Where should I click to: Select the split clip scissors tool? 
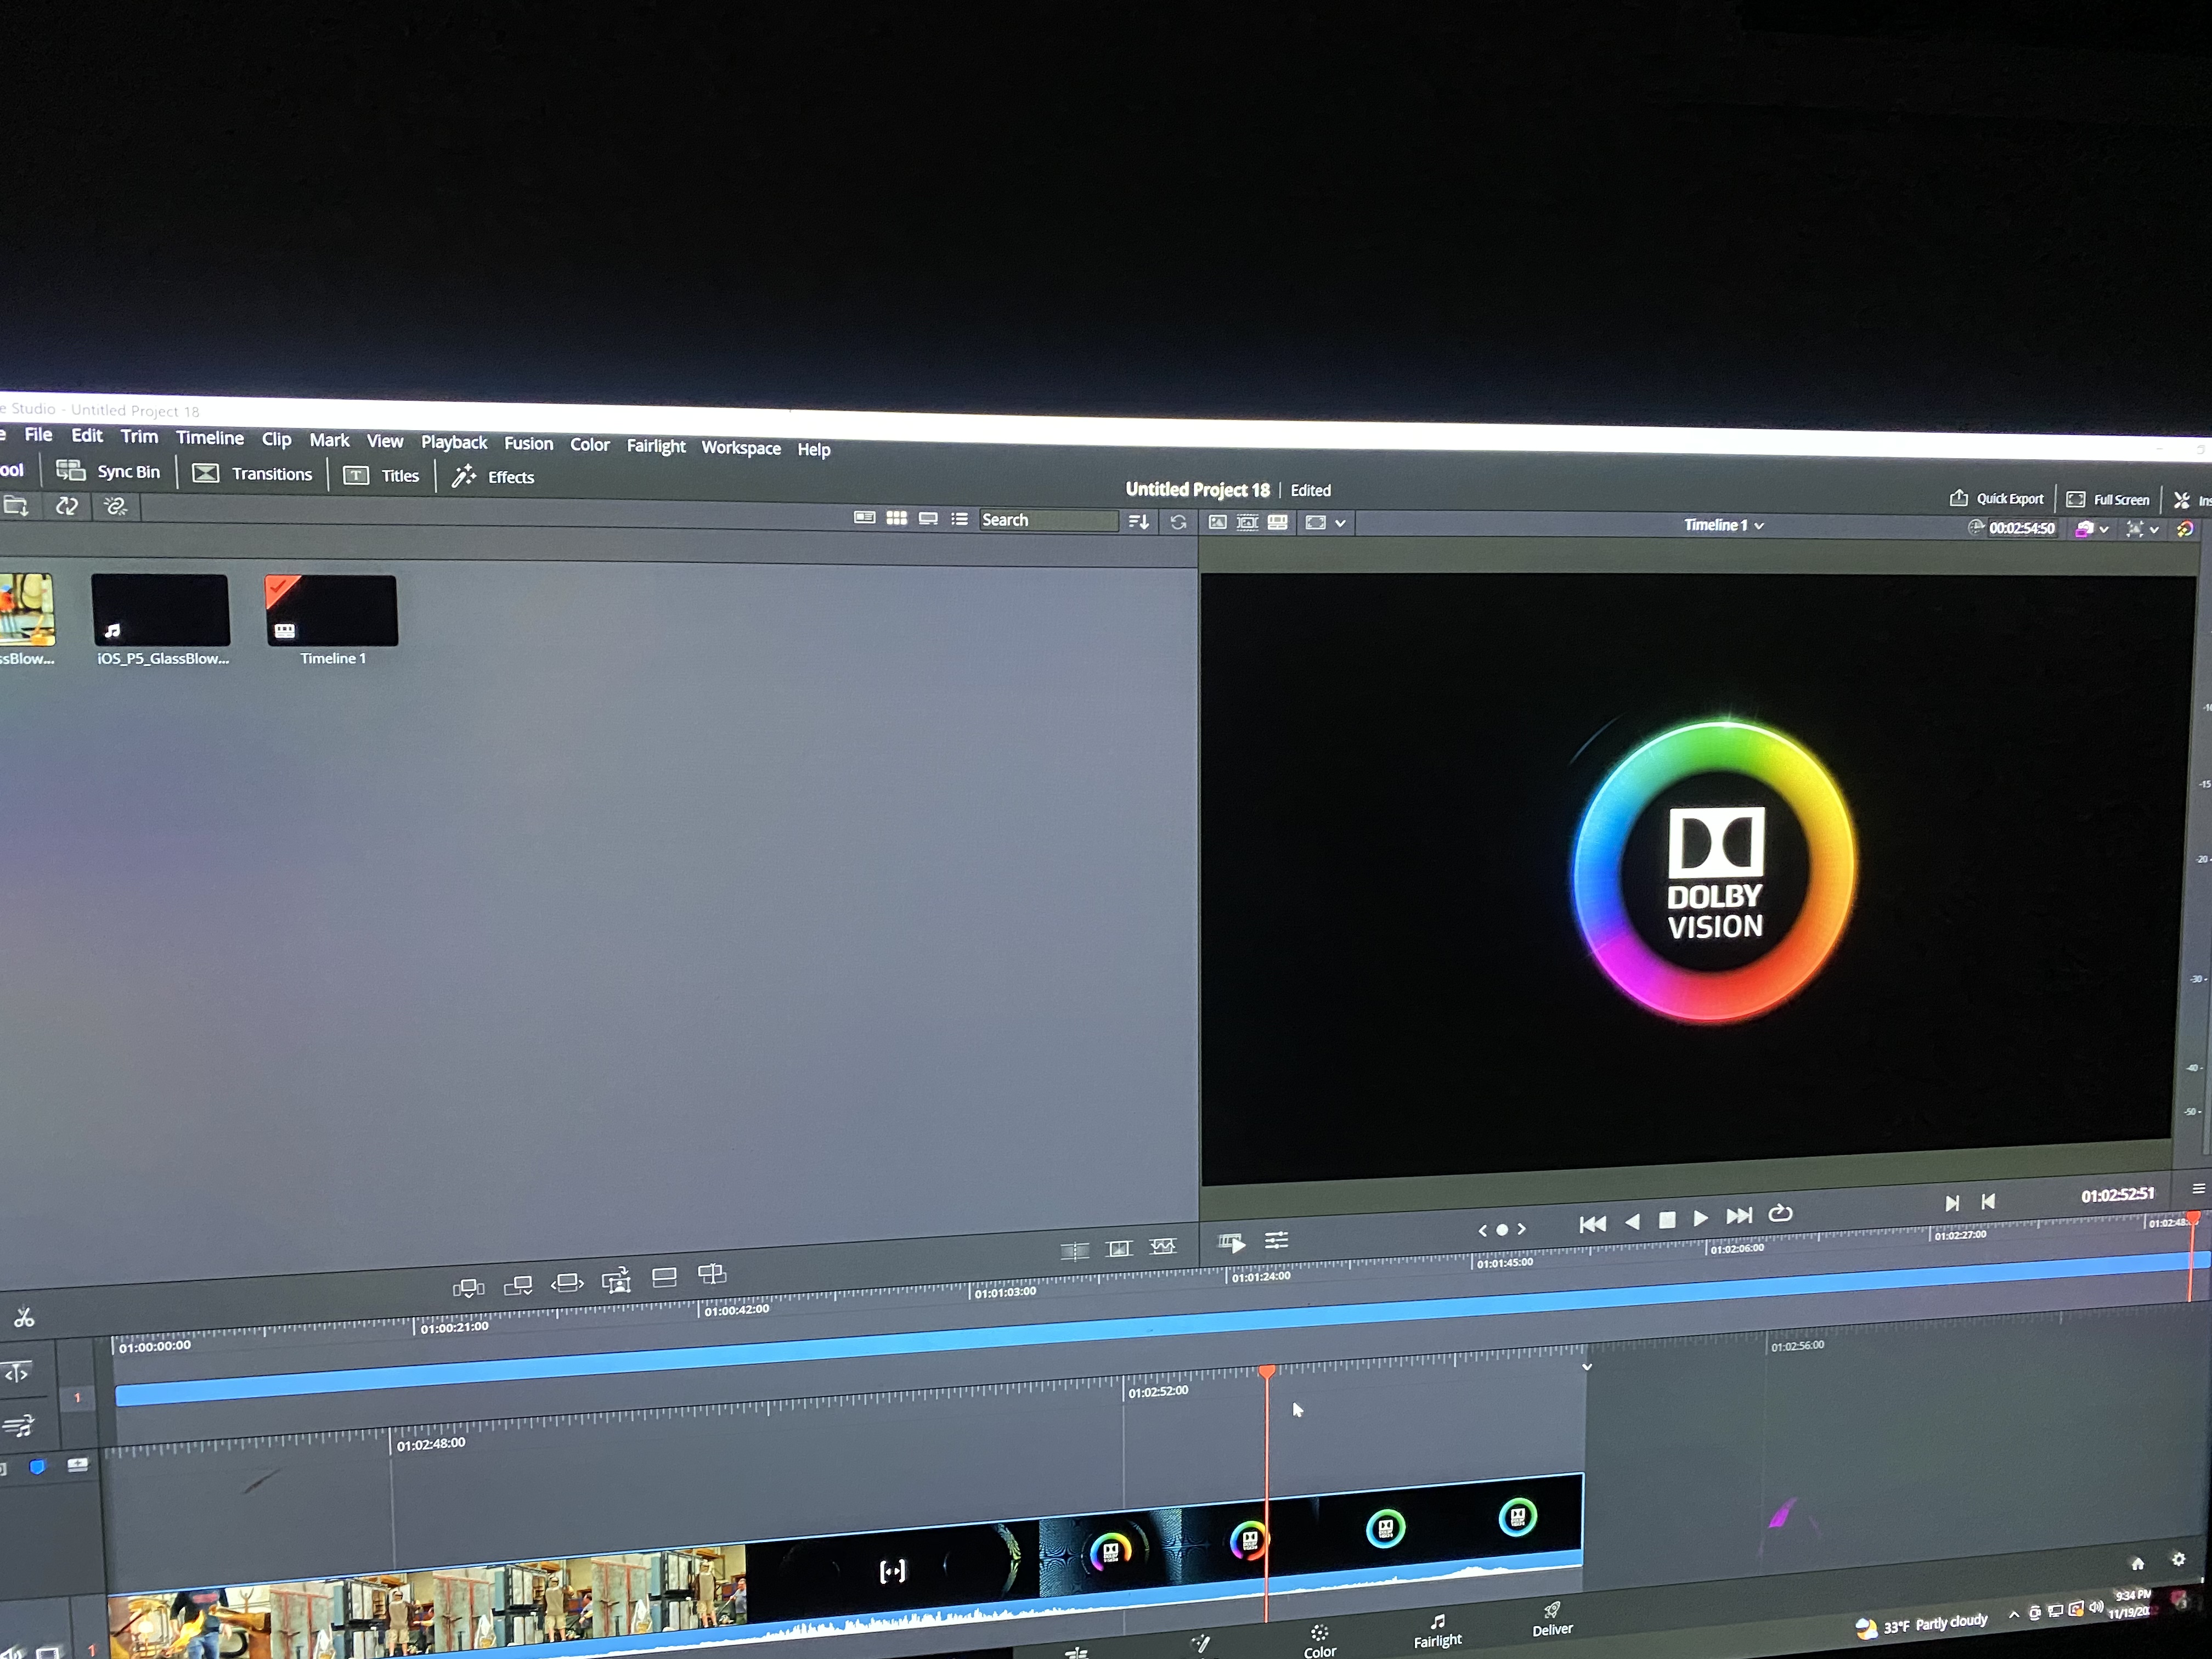tap(24, 1318)
